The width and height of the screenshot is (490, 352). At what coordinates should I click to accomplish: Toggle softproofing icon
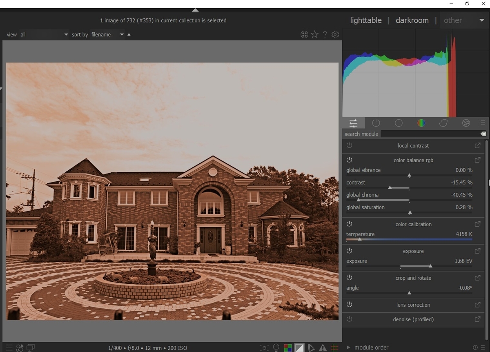311,348
